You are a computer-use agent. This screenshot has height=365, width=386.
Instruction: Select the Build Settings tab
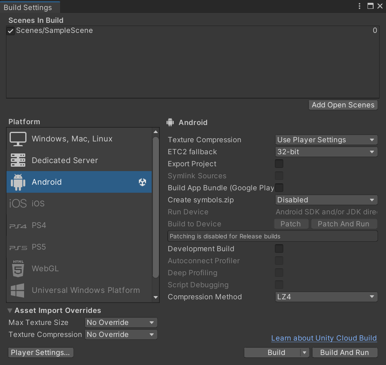(x=28, y=7)
